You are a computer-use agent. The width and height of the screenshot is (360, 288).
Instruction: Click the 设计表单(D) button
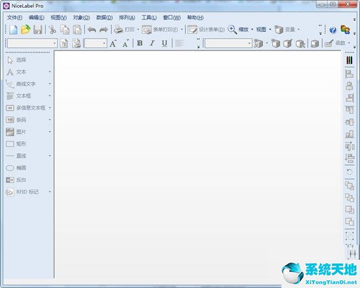point(206,29)
